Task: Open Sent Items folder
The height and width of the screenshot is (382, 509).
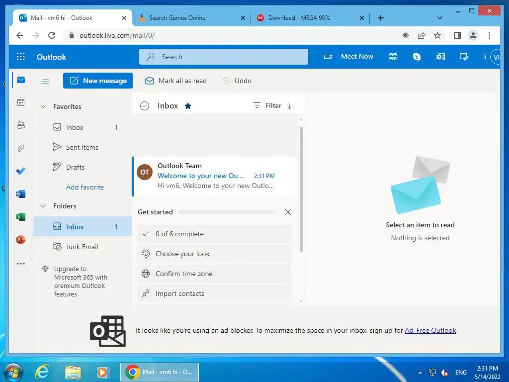Action: tap(82, 147)
